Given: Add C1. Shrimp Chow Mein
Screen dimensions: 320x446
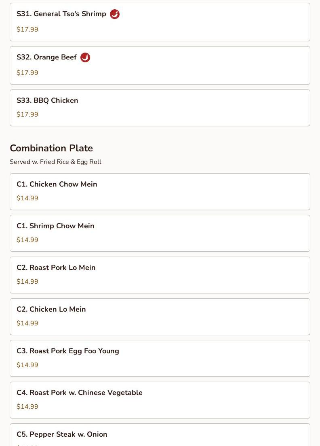Looking at the screenshot, I should [55, 226].
